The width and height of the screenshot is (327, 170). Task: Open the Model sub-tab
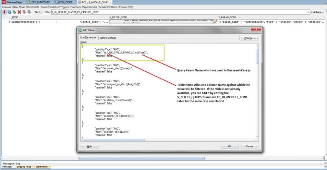[22, 7]
